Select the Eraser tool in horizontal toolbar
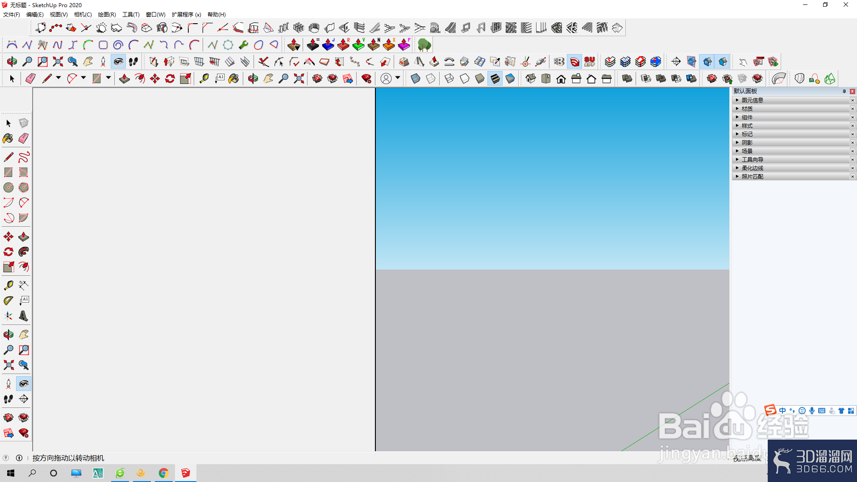The image size is (857, 482). coord(30,79)
